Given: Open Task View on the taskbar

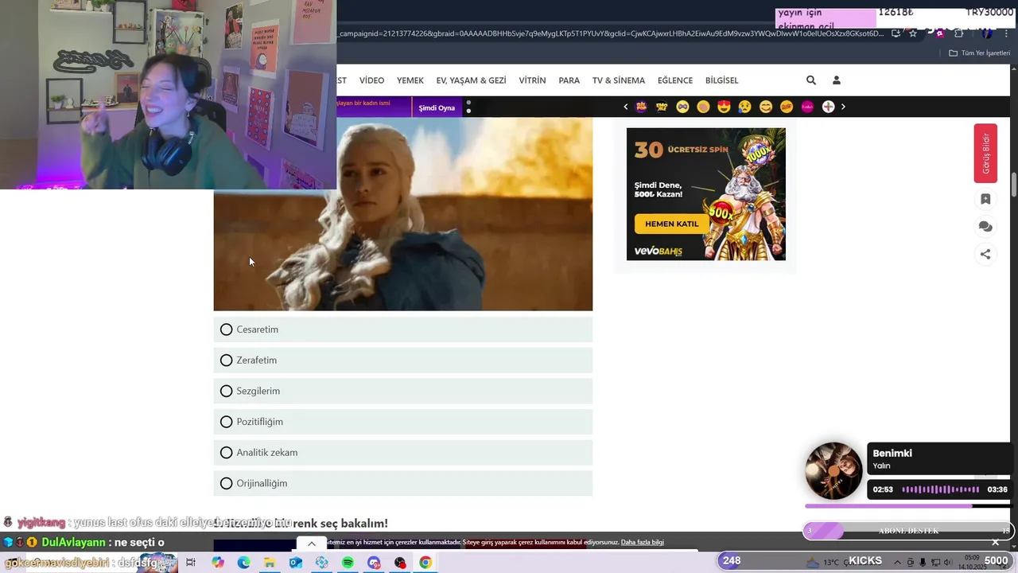Looking at the screenshot, I should (x=191, y=563).
